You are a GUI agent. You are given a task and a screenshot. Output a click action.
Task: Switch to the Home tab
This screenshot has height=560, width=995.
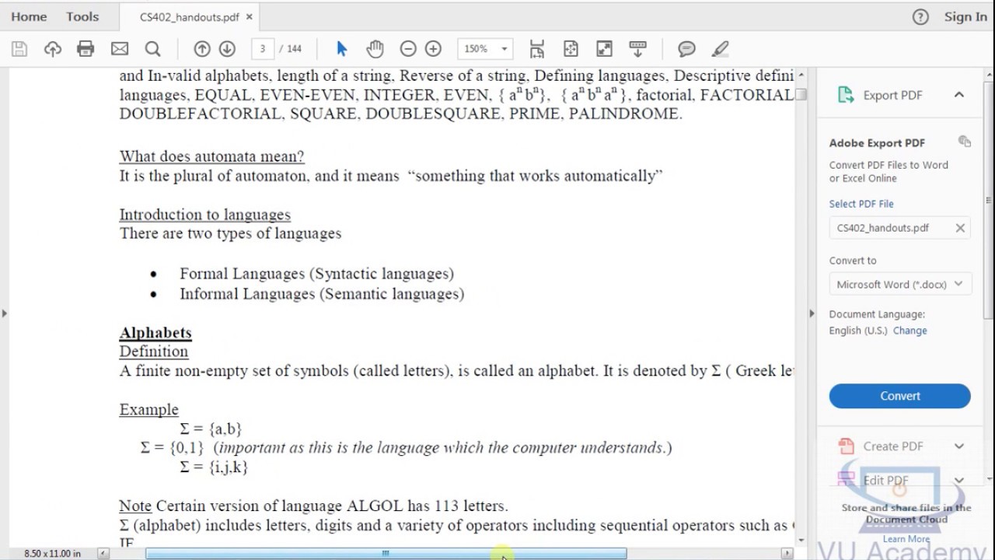click(29, 16)
